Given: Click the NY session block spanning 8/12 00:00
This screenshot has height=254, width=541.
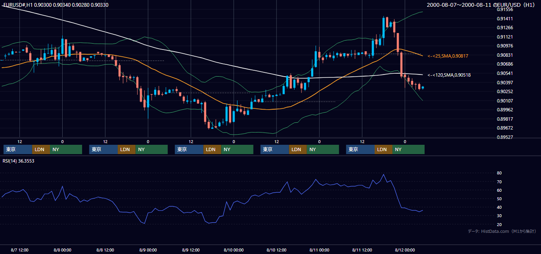Looking at the screenshot, I should [x=408, y=149].
